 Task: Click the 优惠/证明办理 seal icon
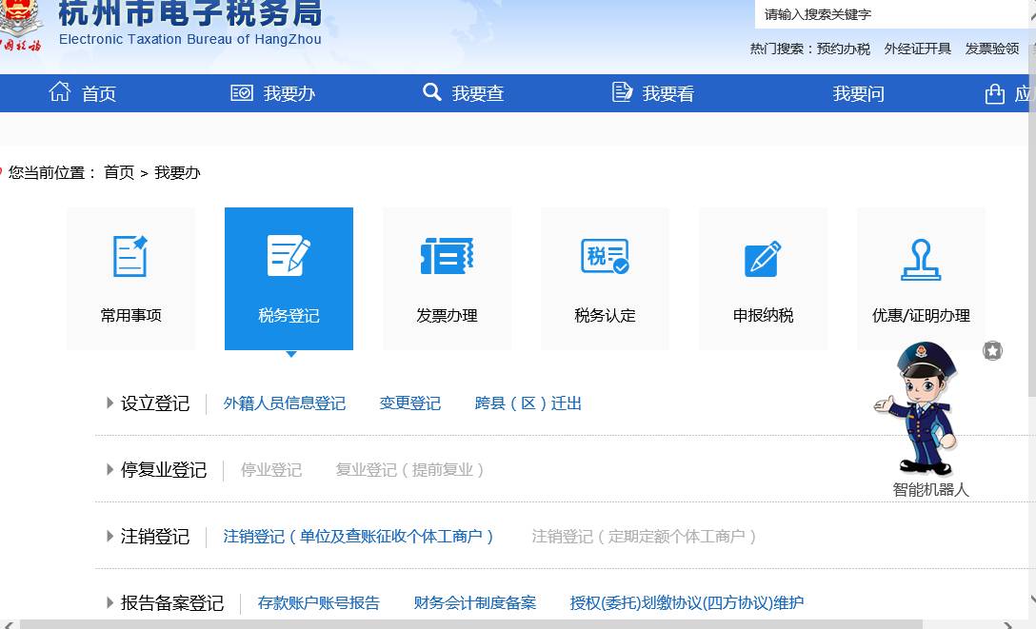click(x=920, y=255)
